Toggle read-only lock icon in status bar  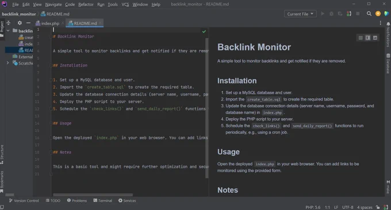tap(378, 207)
